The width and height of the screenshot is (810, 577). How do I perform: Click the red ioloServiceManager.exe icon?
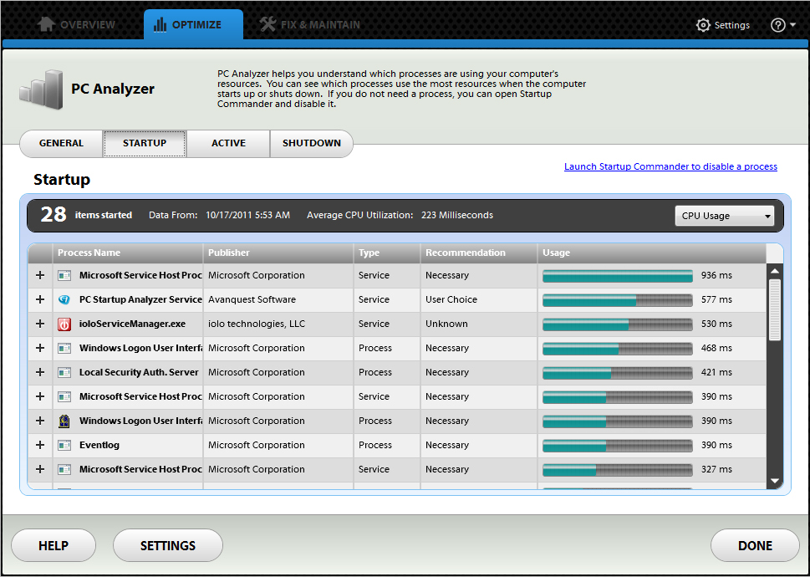pos(64,324)
